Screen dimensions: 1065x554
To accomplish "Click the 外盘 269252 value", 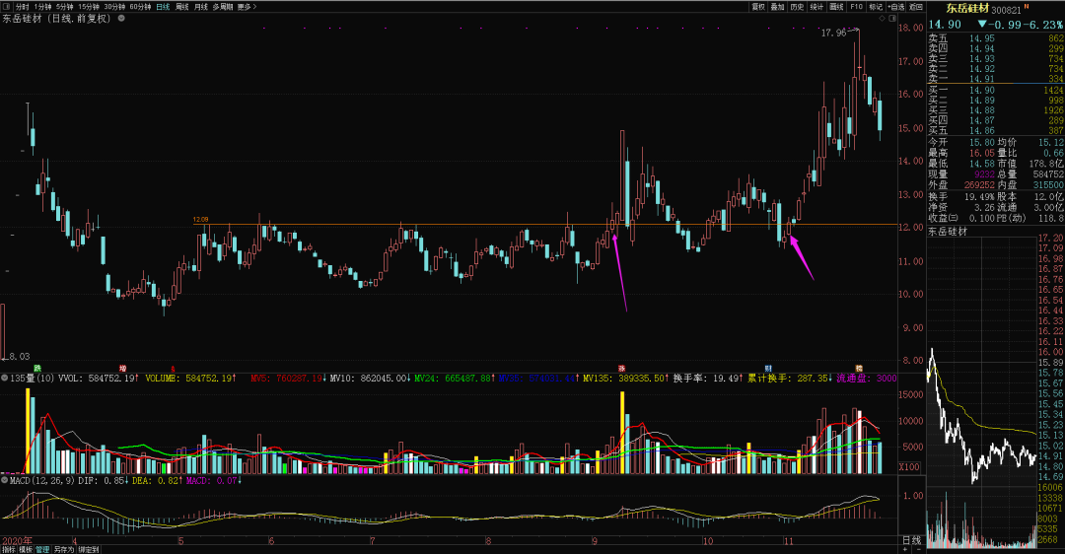I will coord(979,184).
